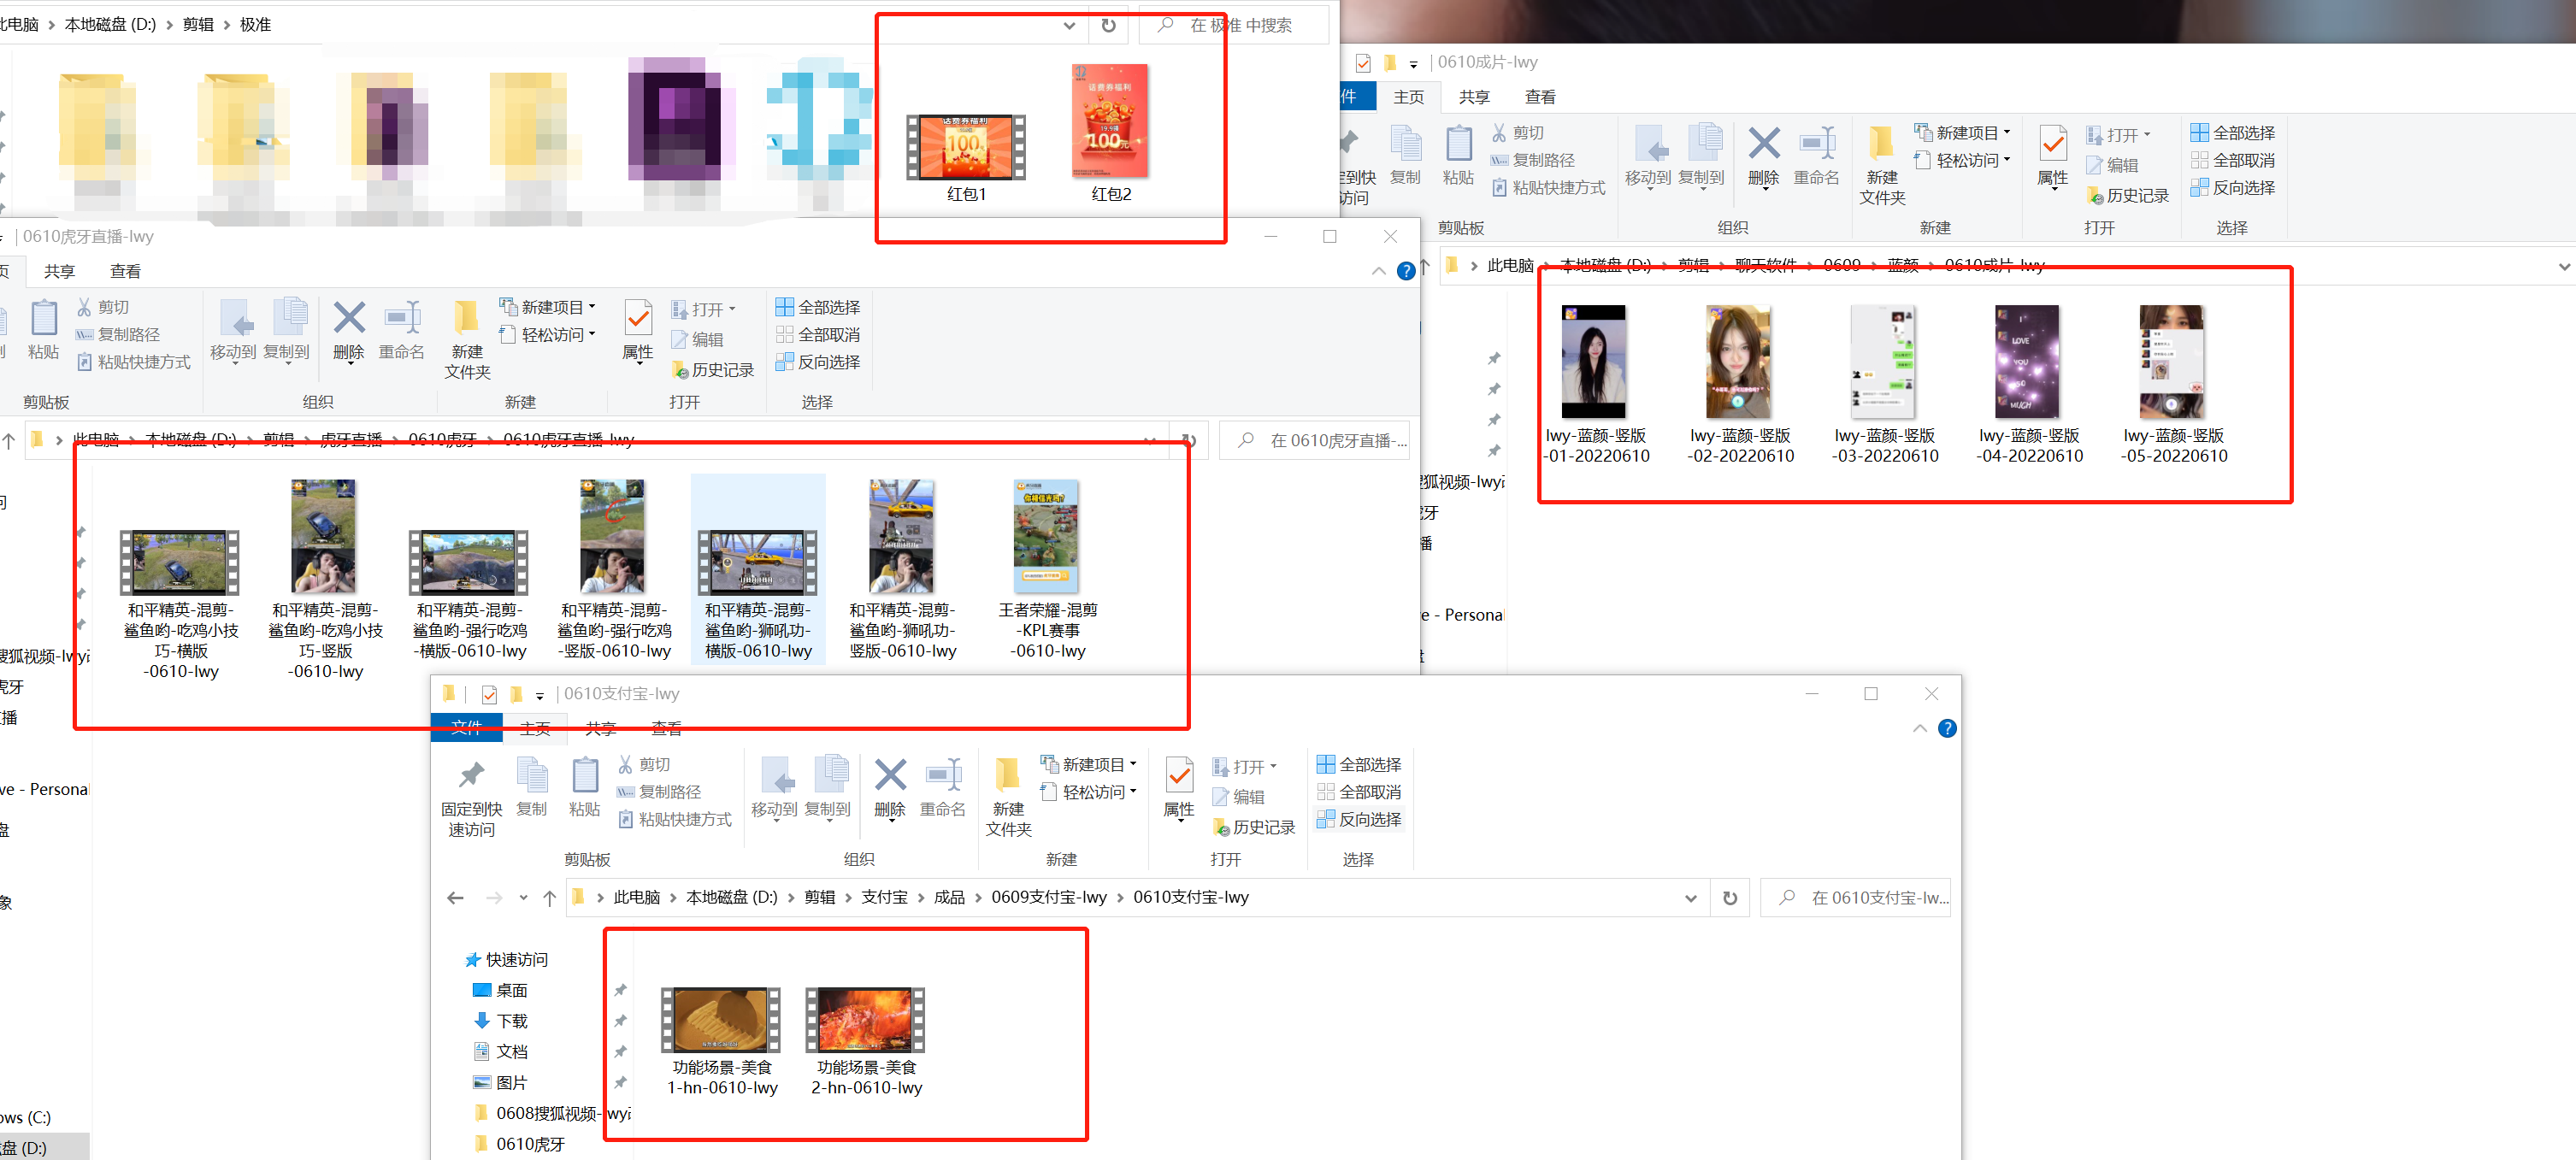
Task: Open 新建项目 dropdown in 0610成片-lwy ribbon
Action: (x=1962, y=133)
